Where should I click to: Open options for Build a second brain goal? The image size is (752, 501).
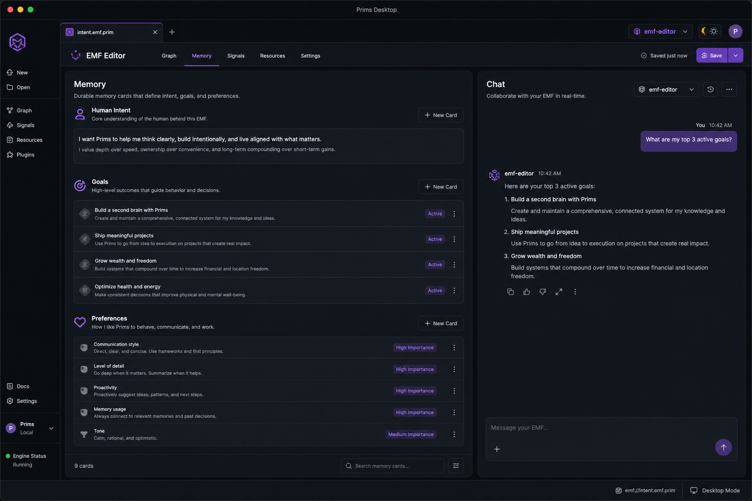tap(454, 214)
